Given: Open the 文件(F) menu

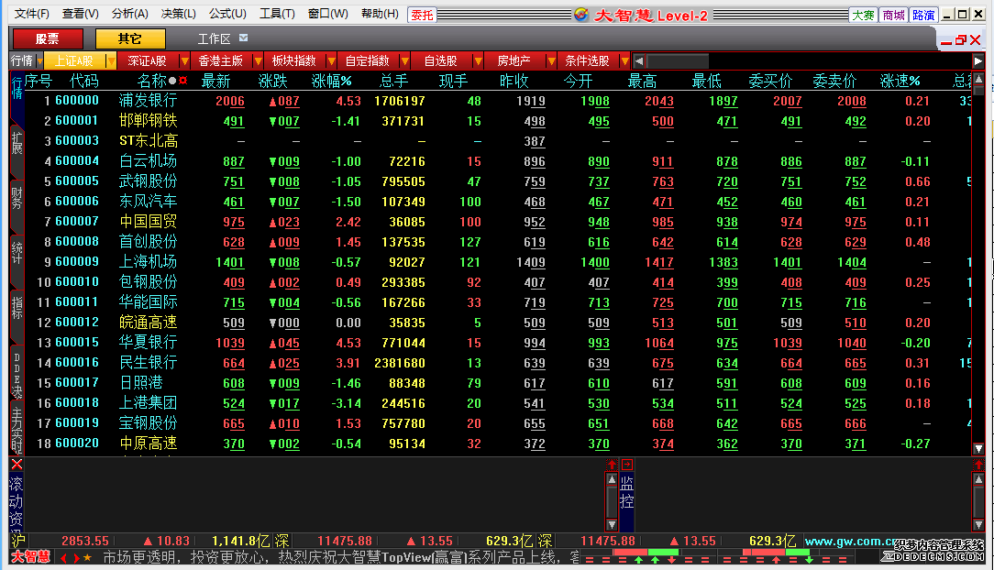Looking at the screenshot, I should coord(32,14).
